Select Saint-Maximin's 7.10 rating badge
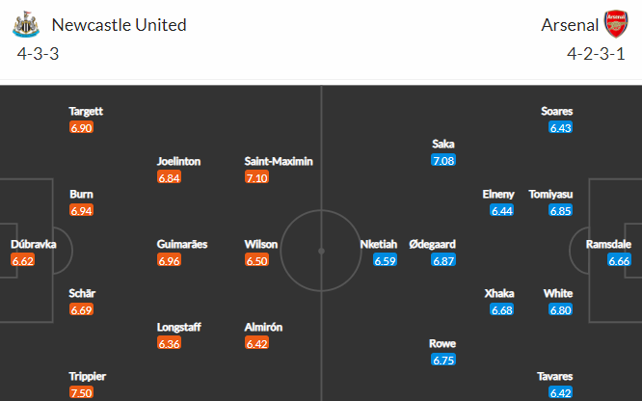 point(256,177)
